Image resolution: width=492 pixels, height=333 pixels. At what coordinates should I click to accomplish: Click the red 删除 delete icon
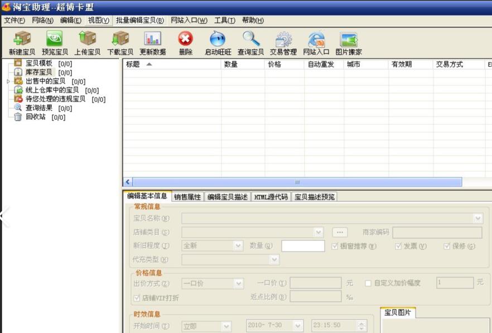coord(185,39)
